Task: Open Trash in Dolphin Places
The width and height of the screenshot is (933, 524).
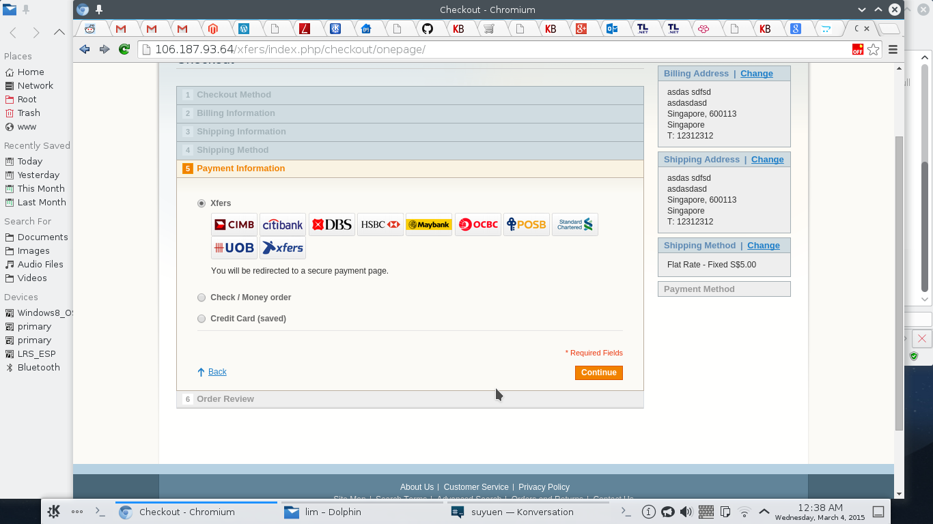Action: [29, 113]
